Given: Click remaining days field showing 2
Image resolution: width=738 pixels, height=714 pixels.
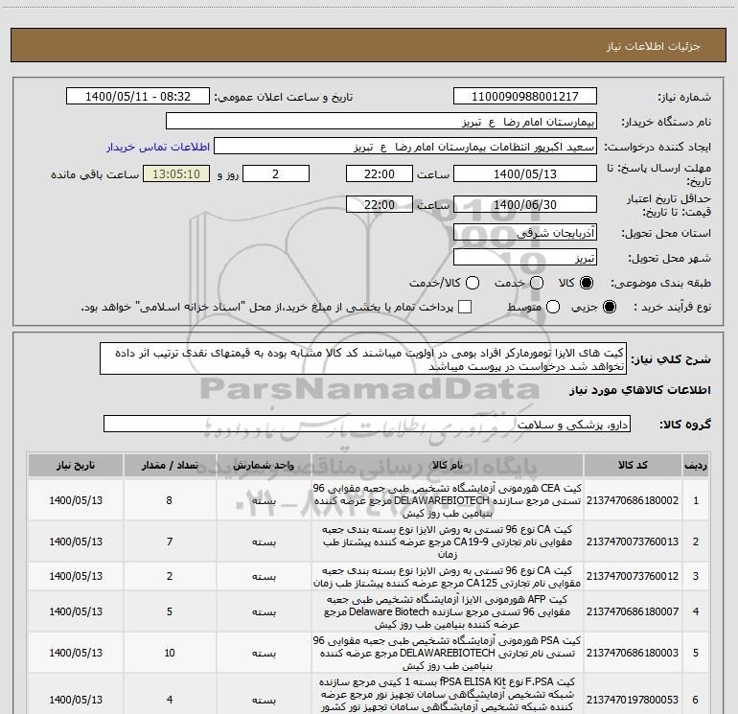Looking at the screenshot, I should pyautogui.click(x=276, y=173).
